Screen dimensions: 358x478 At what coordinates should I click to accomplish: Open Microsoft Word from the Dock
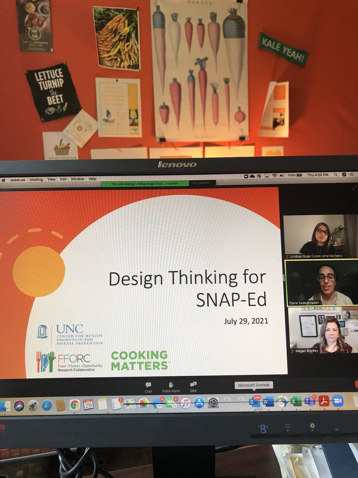[x=268, y=402]
